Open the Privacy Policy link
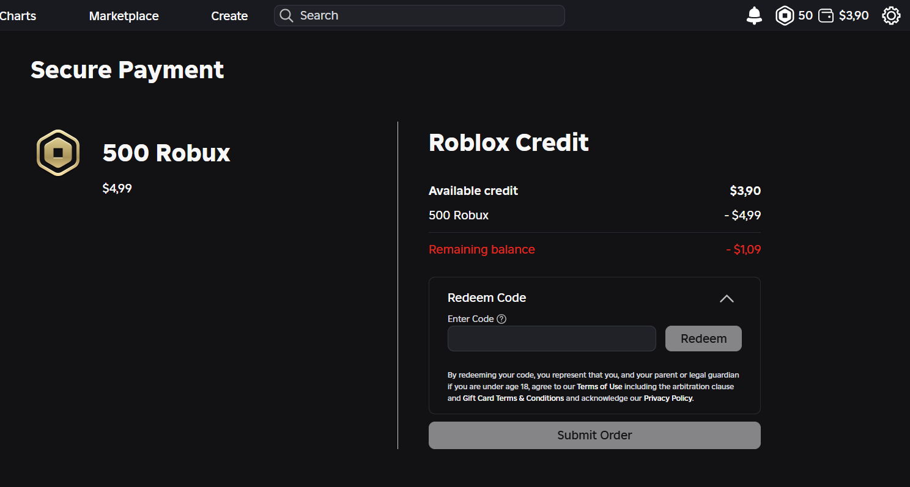The width and height of the screenshot is (910, 487). tap(668, 398)
